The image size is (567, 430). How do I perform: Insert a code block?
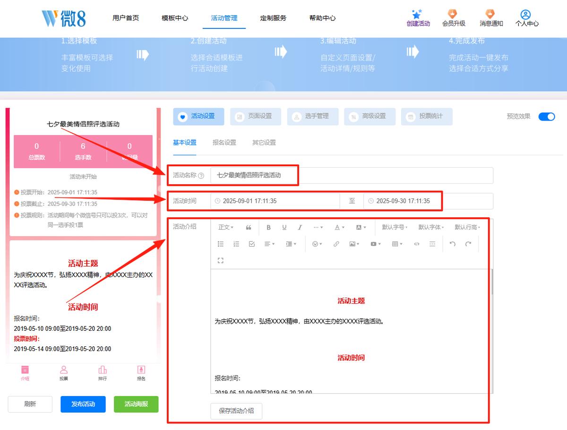coord(416,244)
